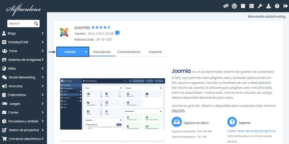
Task: Expand the Calendarios chevron
Action: click(x=43, y=95)
